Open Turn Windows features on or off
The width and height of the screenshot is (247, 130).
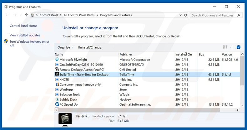coord(29,44)
